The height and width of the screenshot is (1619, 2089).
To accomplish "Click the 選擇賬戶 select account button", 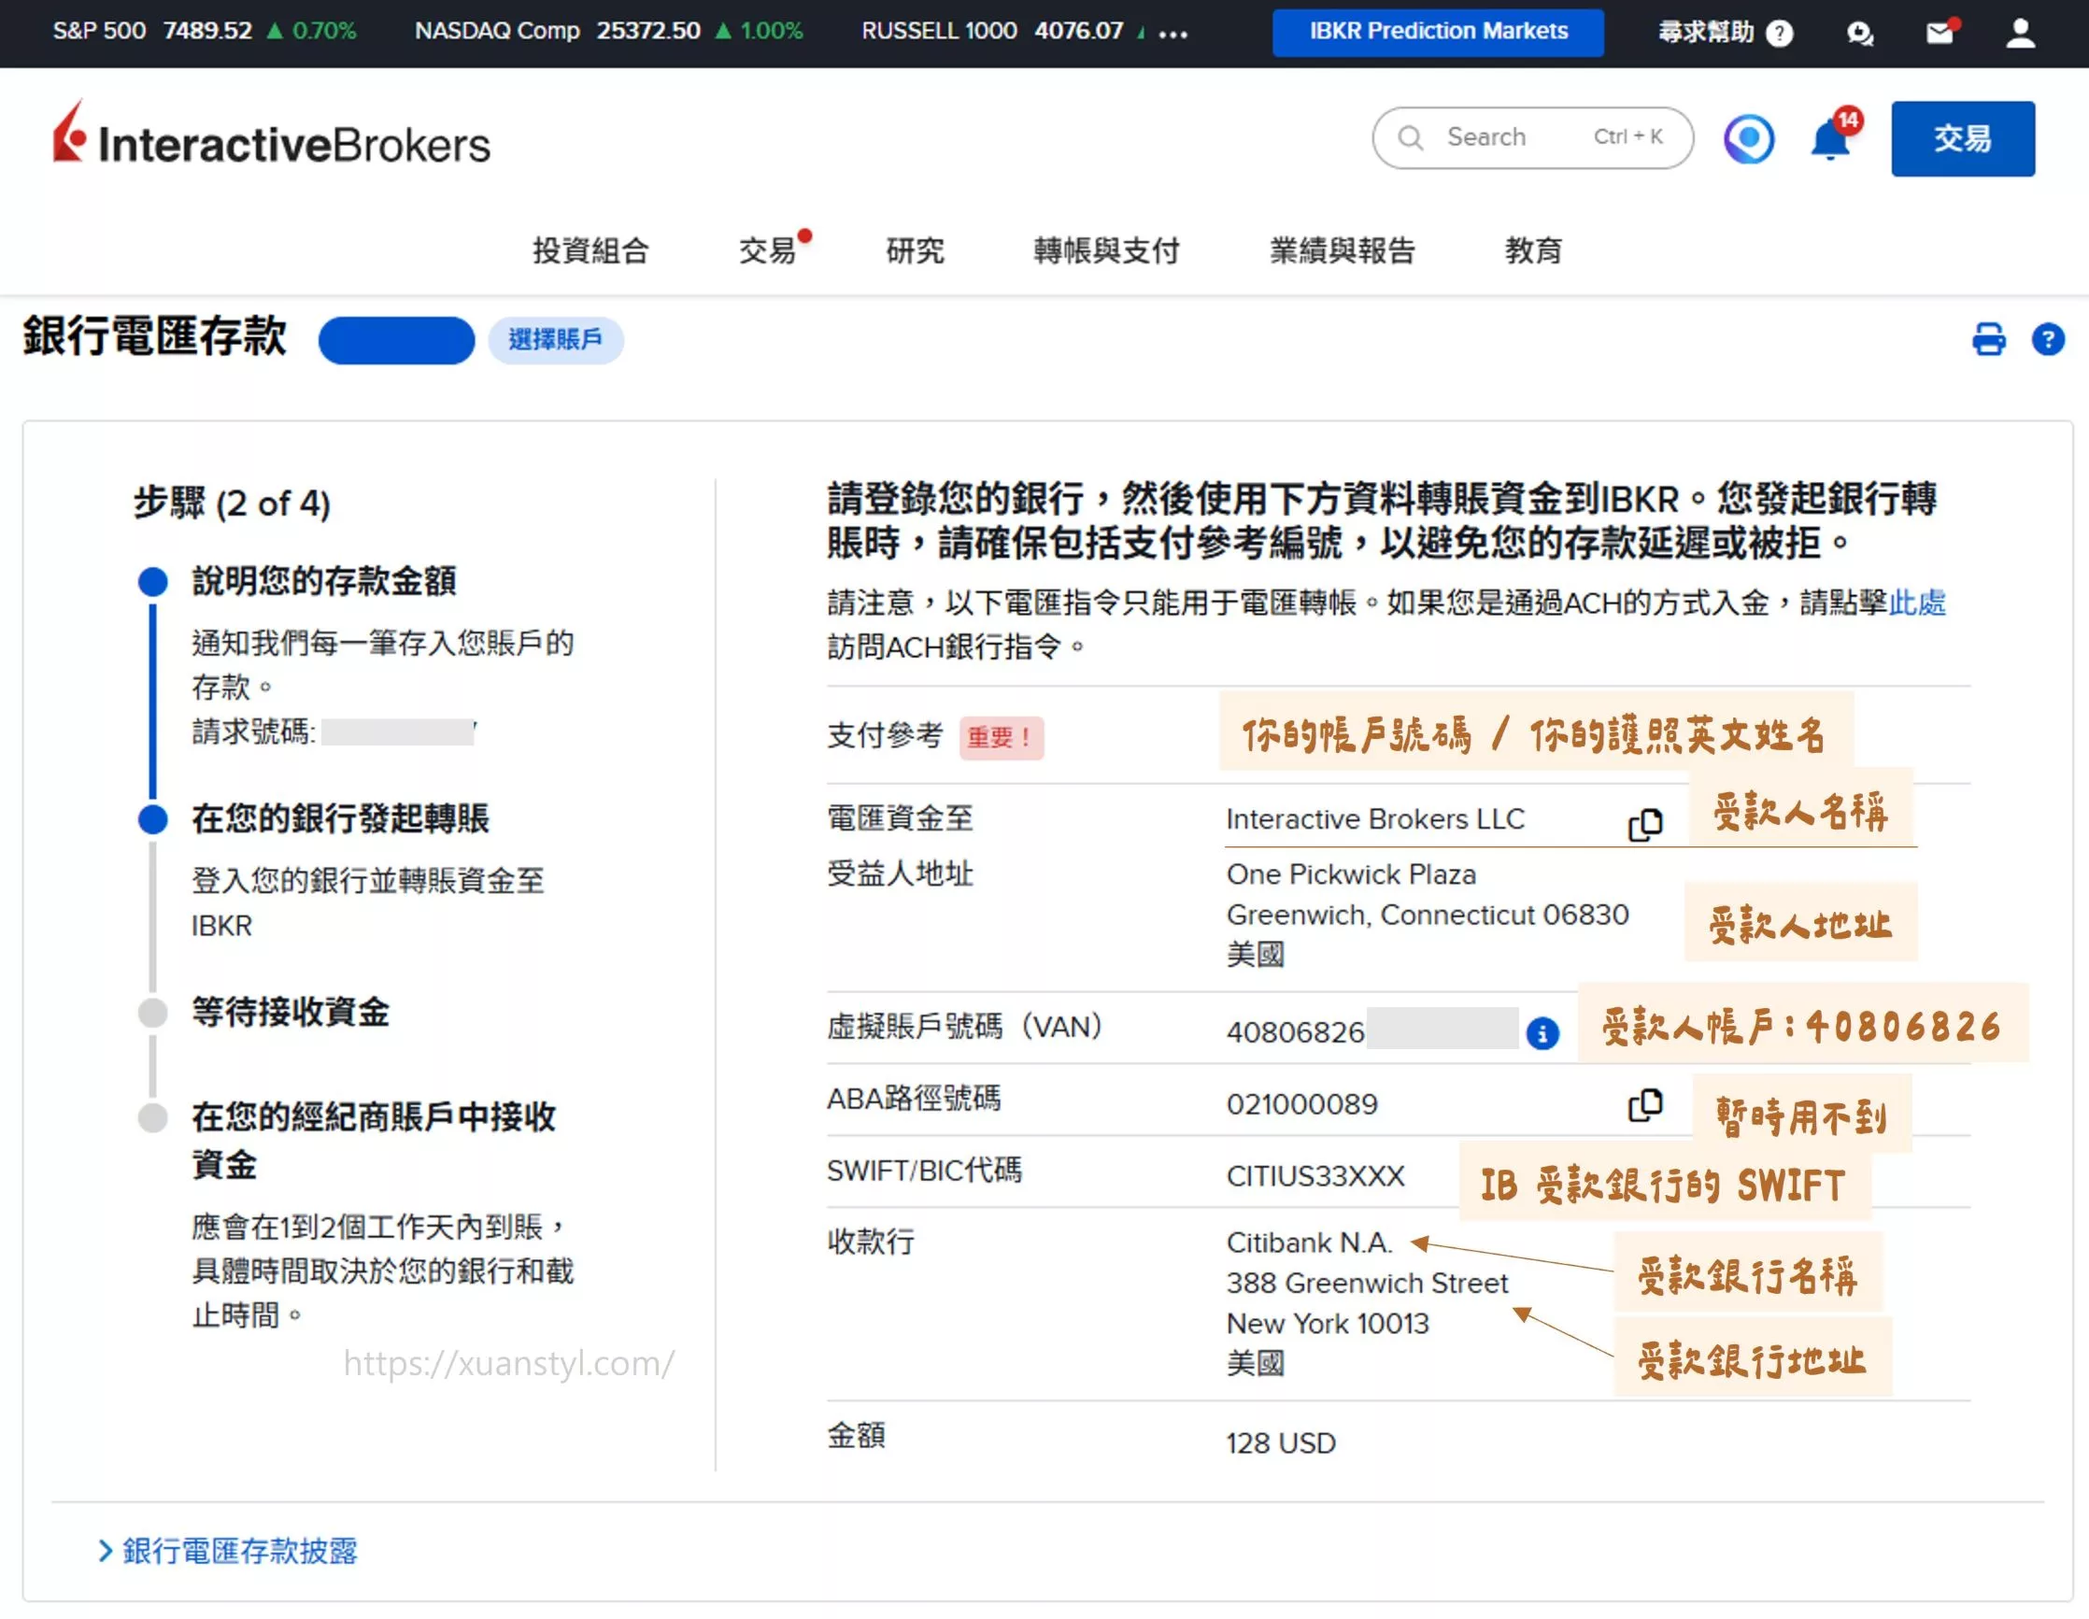I will pos(556,339).
